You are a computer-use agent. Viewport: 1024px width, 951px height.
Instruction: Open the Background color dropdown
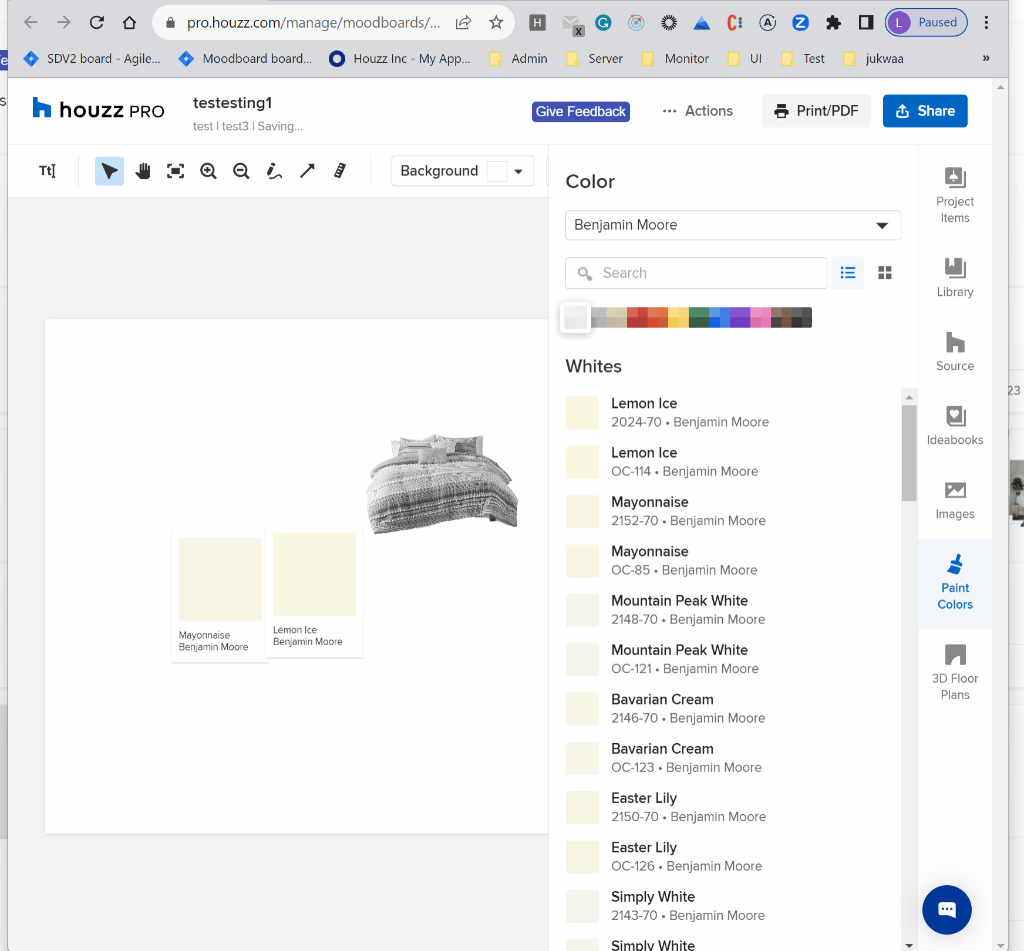pos(463,171)
